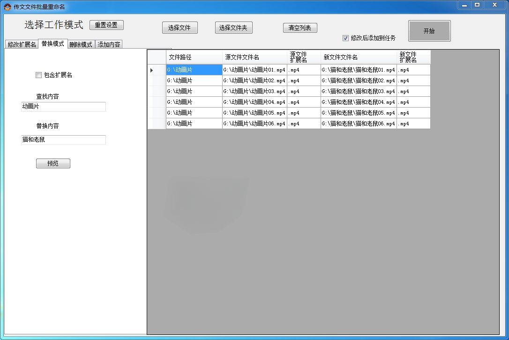Click the 重置设置 button
The width and height of the screenshot is (509, 340).
[106, 25]
